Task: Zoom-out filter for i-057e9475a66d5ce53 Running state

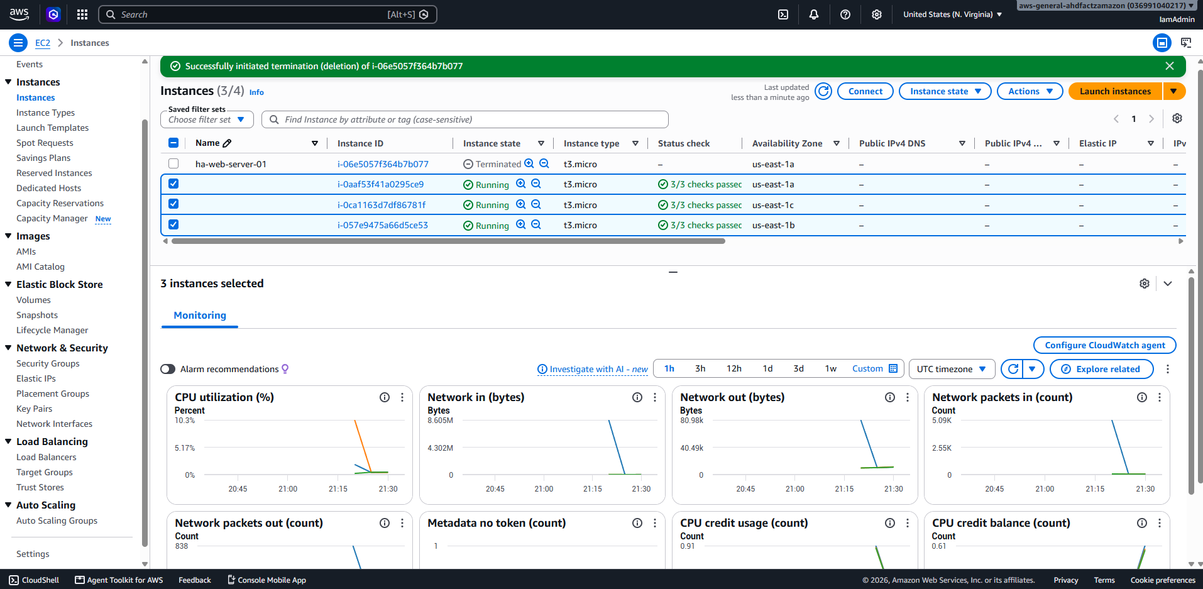Action: (536, 224)
